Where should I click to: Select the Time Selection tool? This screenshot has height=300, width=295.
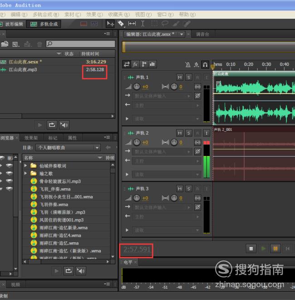pyautogui.click(x=143, y=24)
